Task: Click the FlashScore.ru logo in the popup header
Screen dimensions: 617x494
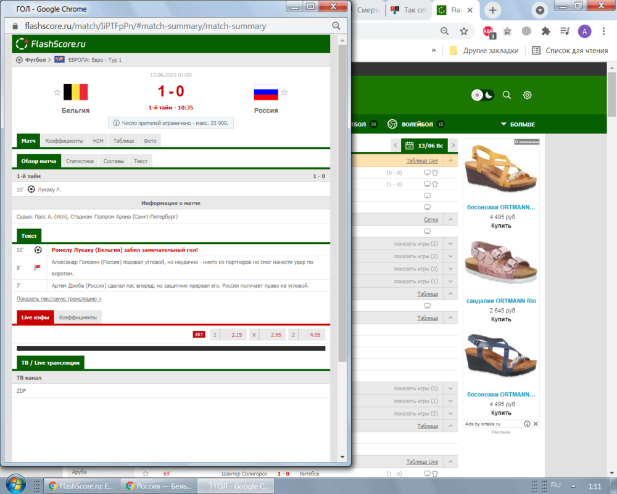Action: click(51, 44)
